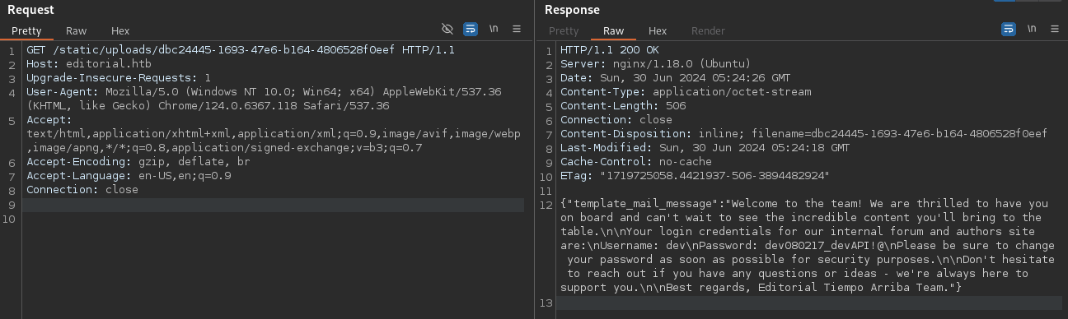Click empty response line 13
The image size is (1068, 319).
(x=809, y=303)
